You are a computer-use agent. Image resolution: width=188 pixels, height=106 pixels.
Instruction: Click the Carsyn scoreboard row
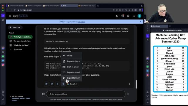(x=170, y=90)
